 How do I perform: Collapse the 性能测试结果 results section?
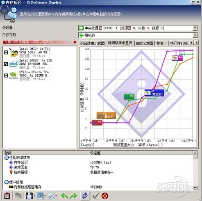point(6,158)
